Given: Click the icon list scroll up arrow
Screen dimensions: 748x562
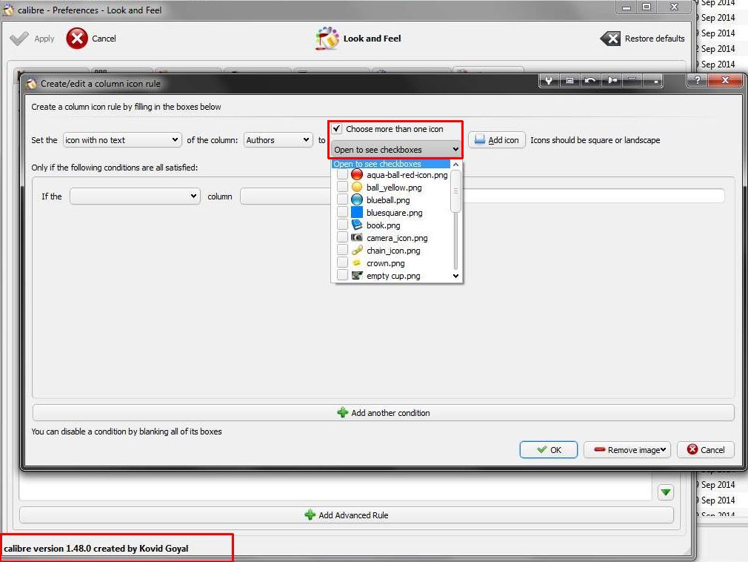Looking at the screenshot, I should point(455,165).
